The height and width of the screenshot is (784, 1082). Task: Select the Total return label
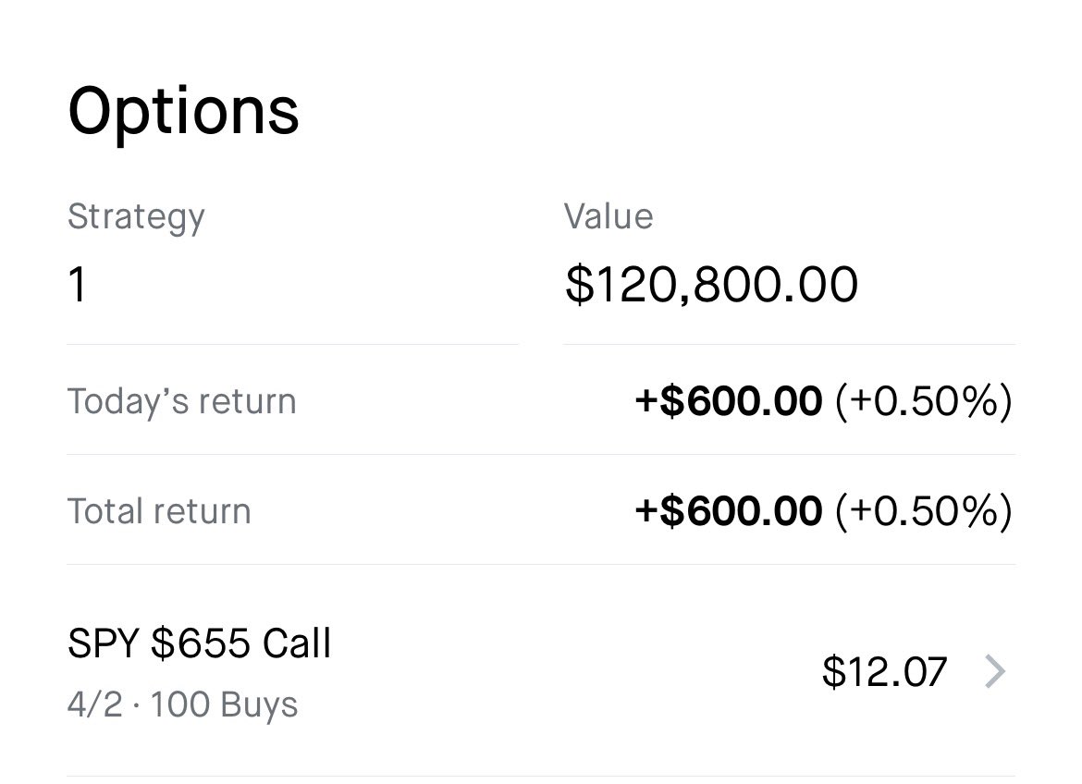click(x=159, y=511)
